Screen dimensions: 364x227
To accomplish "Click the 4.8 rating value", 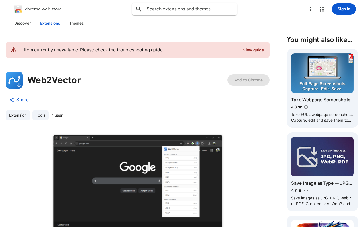I will click(294, 107).
